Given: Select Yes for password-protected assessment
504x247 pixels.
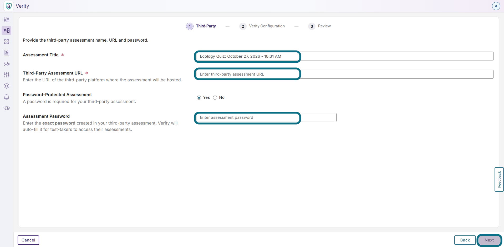Looking at the screenshot, I should pos(199,98).
